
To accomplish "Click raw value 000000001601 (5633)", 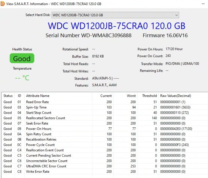I will [x=175, y=107].
